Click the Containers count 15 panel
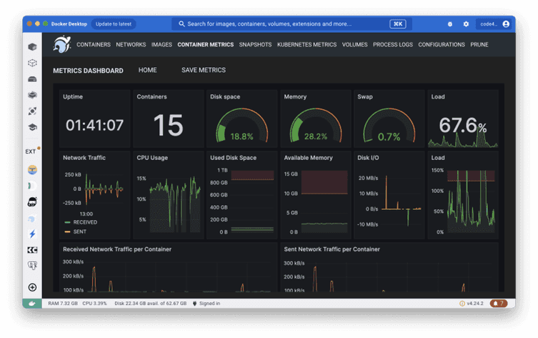The image size is (538, 338). coord(168,119)
